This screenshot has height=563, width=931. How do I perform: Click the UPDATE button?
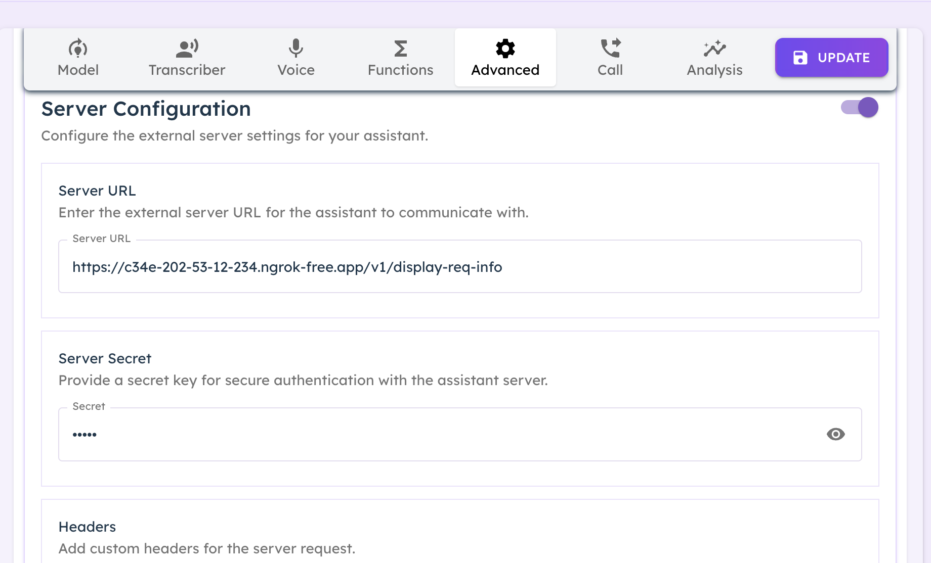tap(831, 58)
